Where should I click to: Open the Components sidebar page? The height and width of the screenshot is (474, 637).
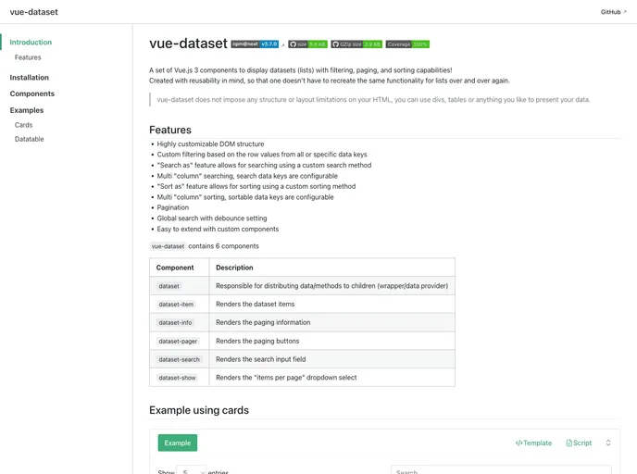[32, 94]
